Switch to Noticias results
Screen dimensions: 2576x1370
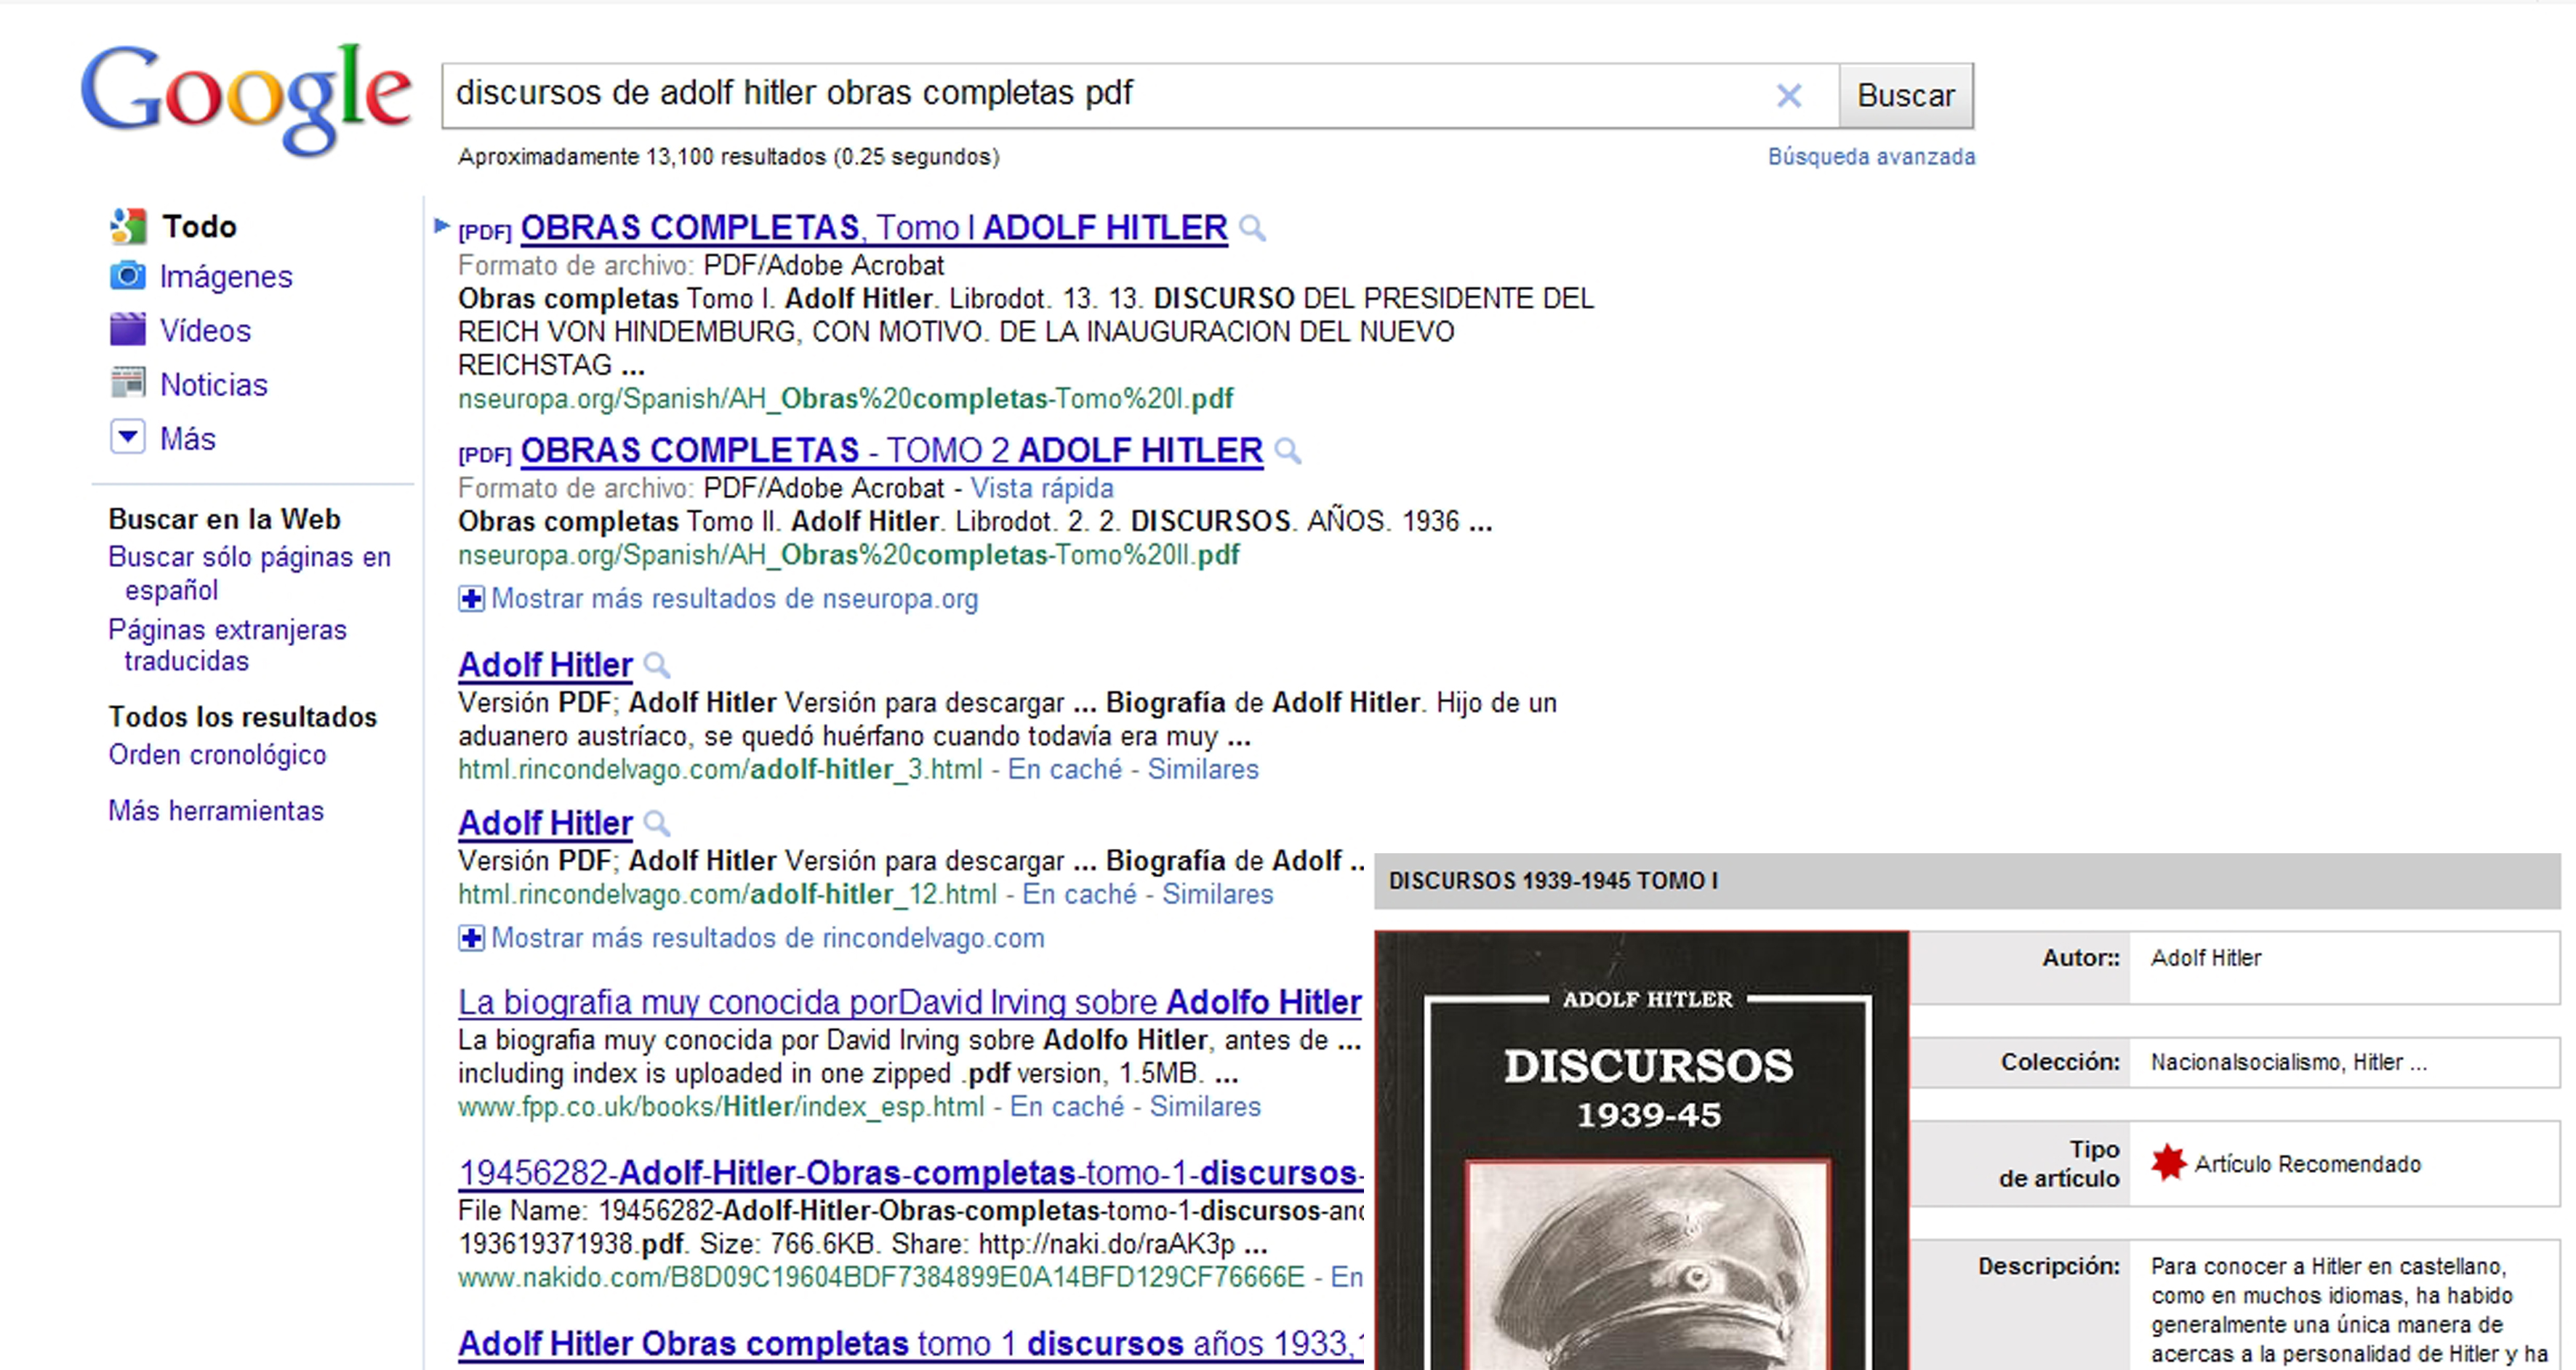coord(214,384)
